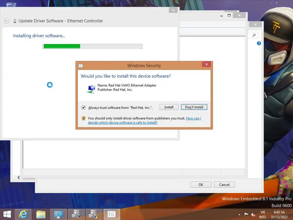Open the Action Center flag icon
293x220 pixels.
[246, 214]
